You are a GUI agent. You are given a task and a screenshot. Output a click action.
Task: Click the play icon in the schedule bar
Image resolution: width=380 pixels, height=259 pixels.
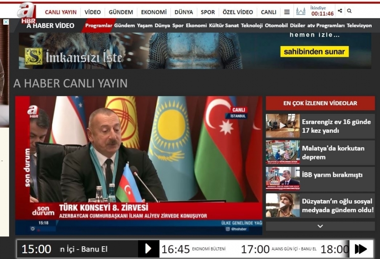[148, 249]
